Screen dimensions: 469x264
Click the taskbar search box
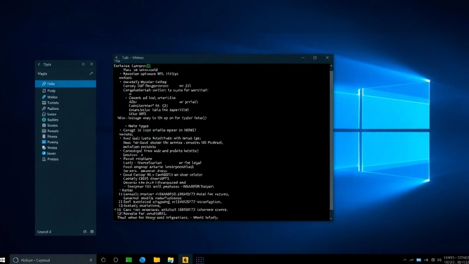pyautogui.click(x=53, y=260)
